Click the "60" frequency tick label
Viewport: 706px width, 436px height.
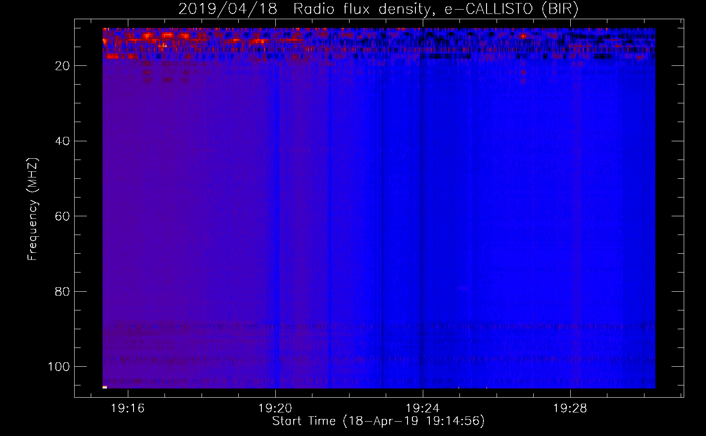coord(63,216)
